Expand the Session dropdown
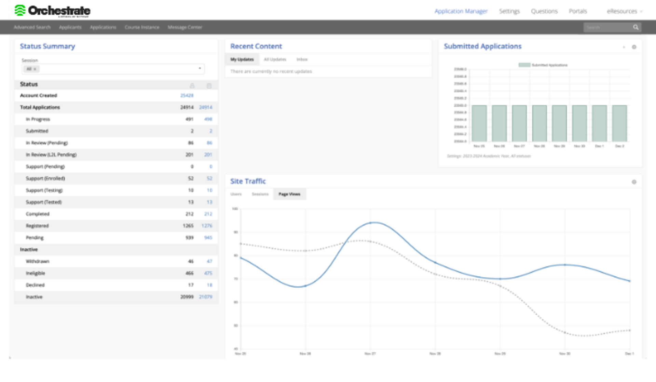This screenshot has height=382, width=656. click(200, 68)
